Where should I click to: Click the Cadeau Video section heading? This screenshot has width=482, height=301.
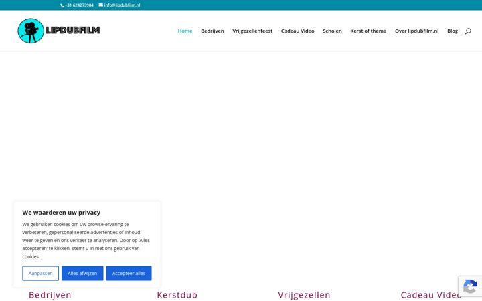431,295
